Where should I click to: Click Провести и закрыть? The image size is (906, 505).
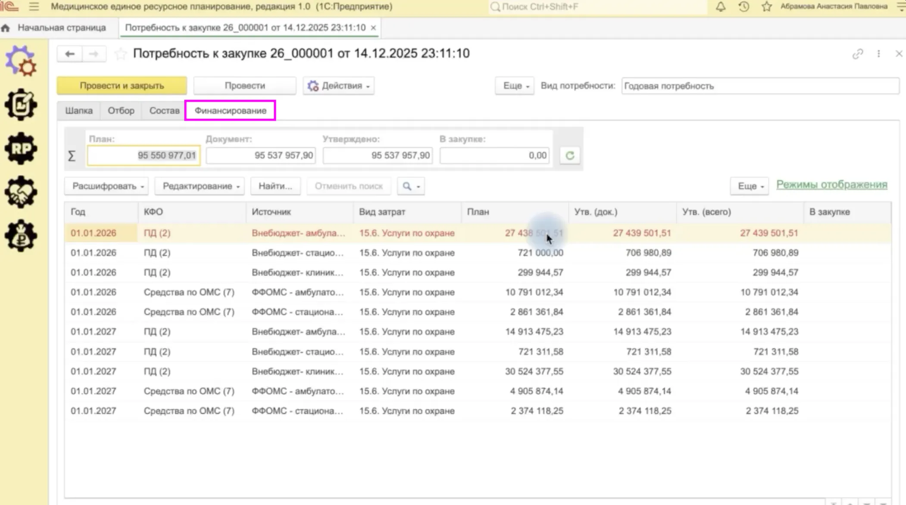[x=122, y=86]
